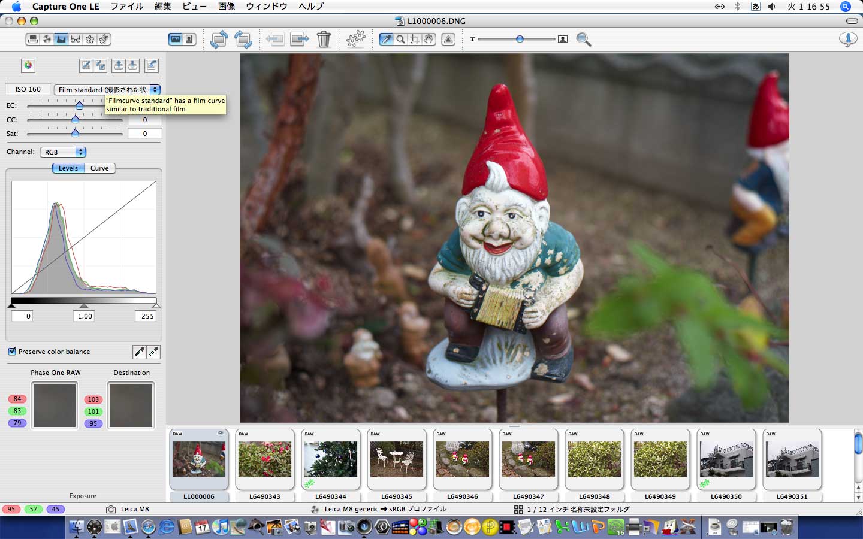
Task: Open the 画像 menu
Action: (x=227, y=7)
